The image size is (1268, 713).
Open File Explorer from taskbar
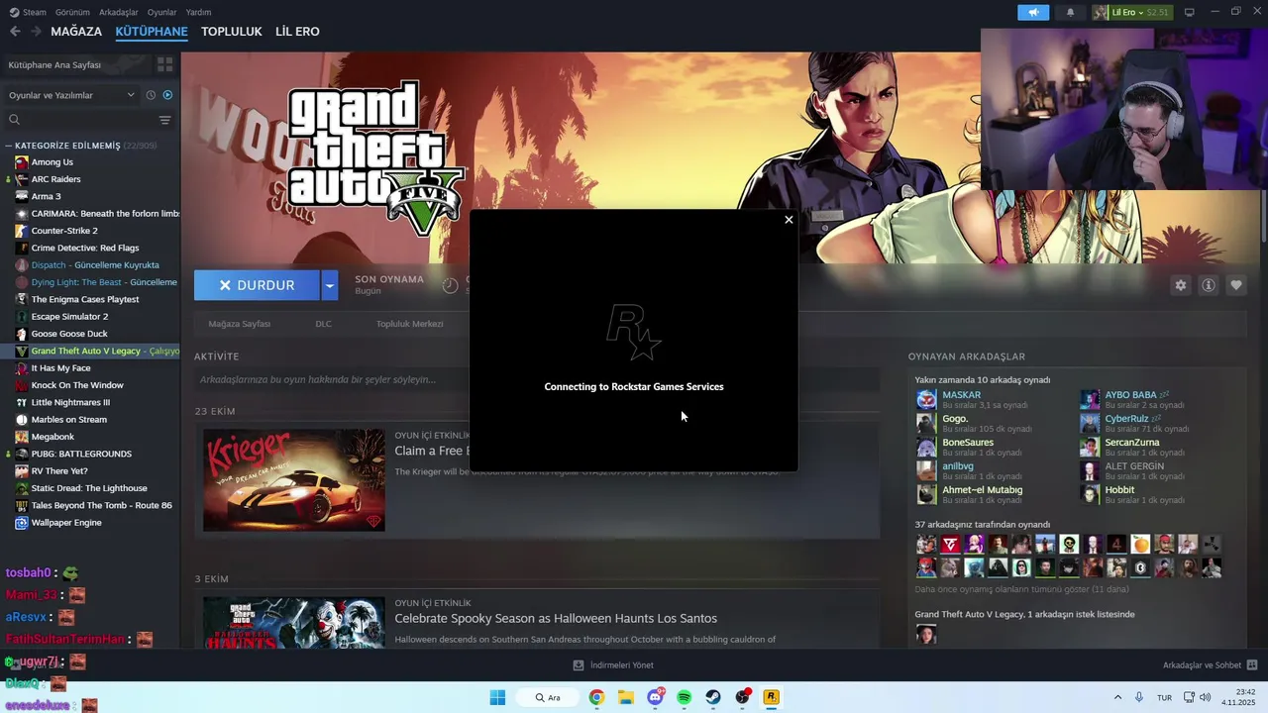(626, 697)
